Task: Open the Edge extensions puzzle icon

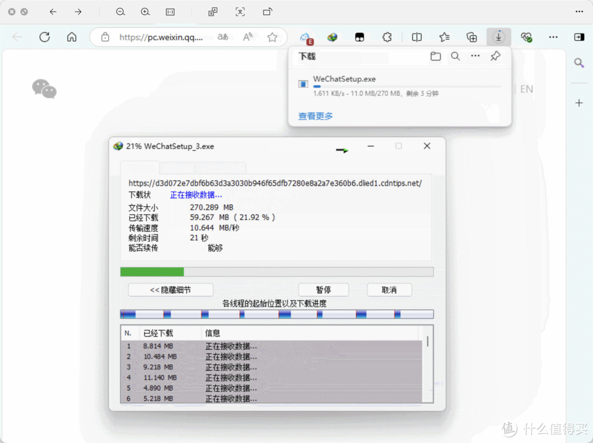Action: click(387, 37)
